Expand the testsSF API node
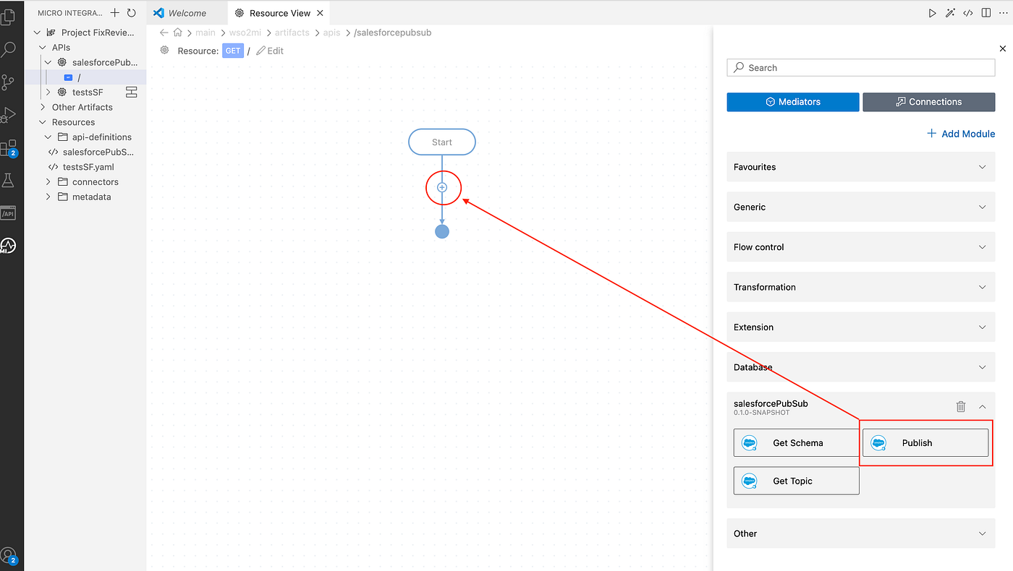The image size is (1013, 571). [x=48, y=92]
